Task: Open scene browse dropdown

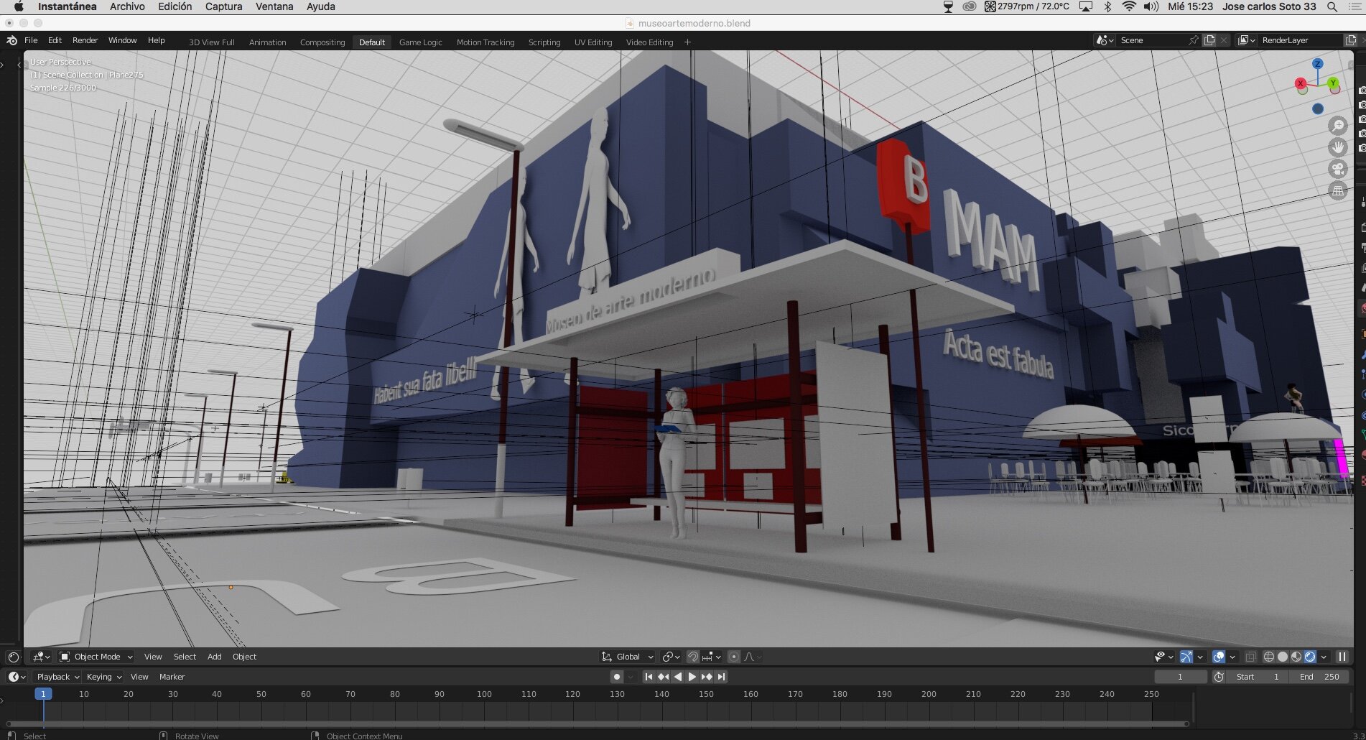Action: pyautogui.click(x=1105, y=40)
